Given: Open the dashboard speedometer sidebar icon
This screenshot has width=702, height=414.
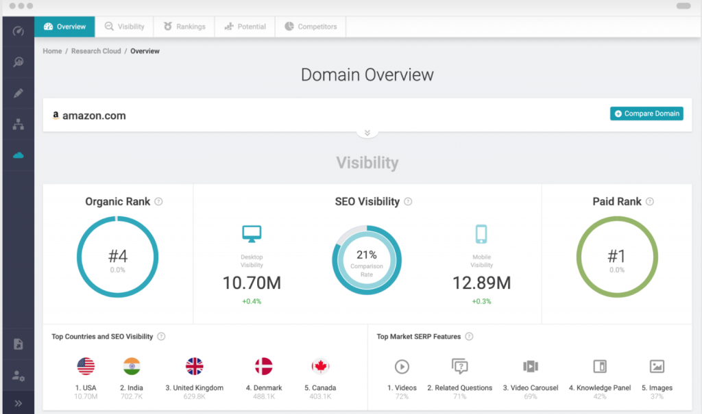Looking at the screenshot, I should point(19,31).
